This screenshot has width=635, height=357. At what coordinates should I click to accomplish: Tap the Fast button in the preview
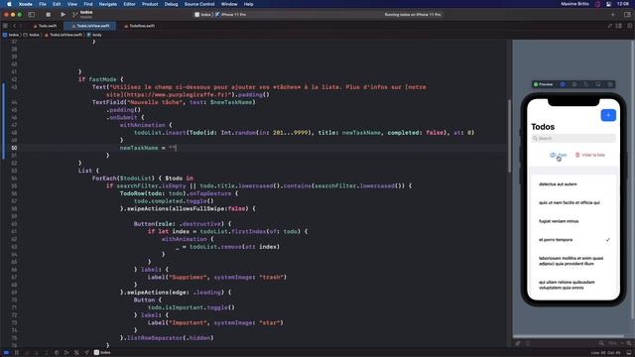[558, 155]
